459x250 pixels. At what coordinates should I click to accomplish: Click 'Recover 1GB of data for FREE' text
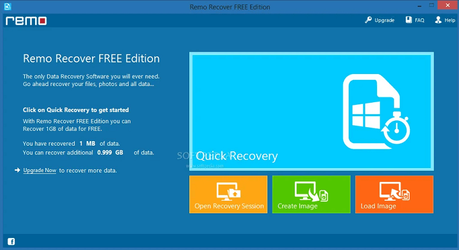click(x=63, y=128)
